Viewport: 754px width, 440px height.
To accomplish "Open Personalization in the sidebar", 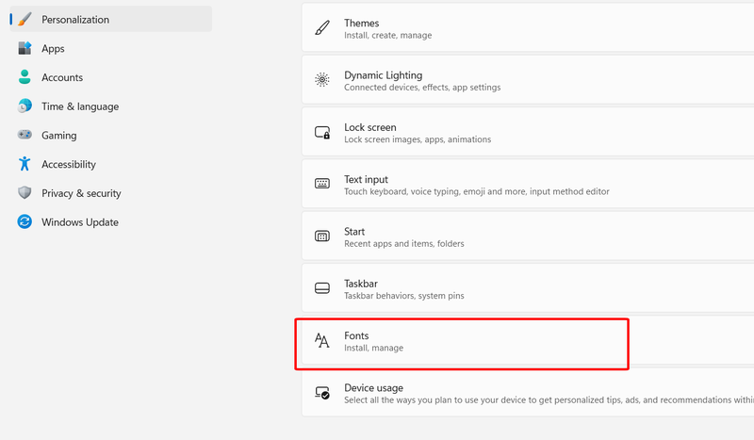I will [75, 19].
